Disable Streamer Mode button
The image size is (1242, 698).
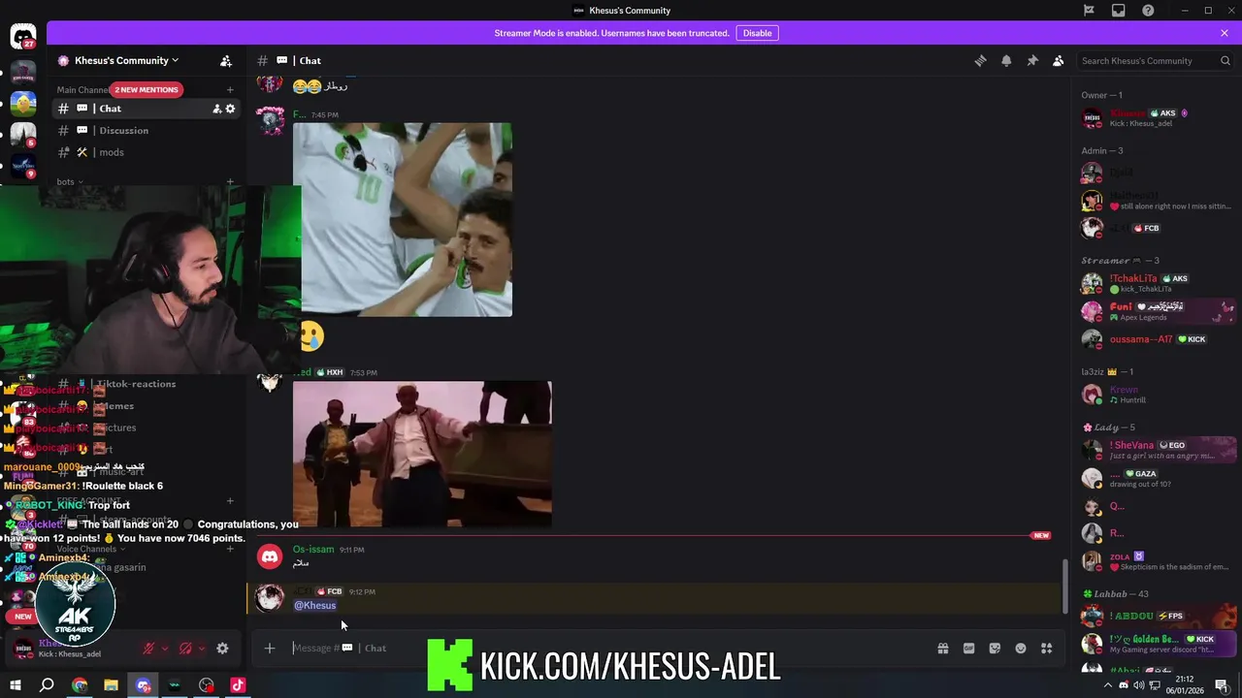(757, 33)
